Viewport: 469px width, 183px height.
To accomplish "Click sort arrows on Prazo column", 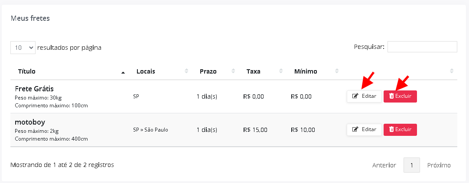I will (233, 71).
